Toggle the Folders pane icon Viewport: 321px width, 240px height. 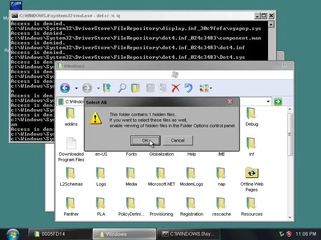click(x=135, y=88)
